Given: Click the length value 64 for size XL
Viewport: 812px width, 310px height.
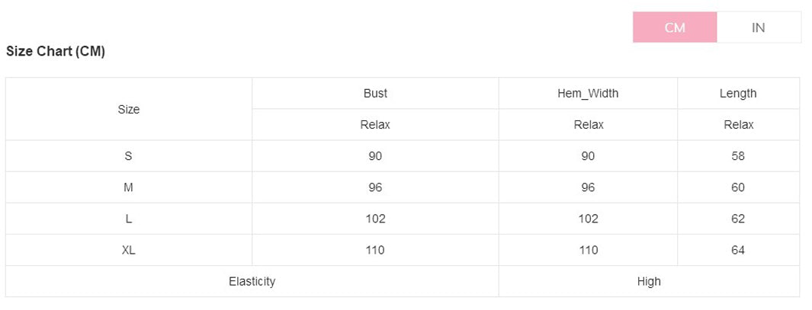Looking at the screenshot, I should [738, 250].
